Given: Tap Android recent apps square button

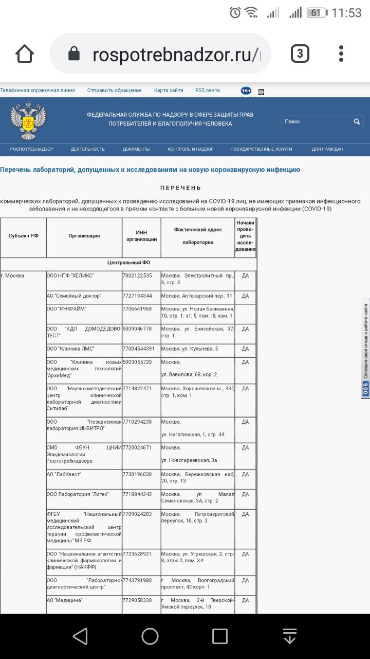Looking at the screenshot, I should tap(220, 636).
